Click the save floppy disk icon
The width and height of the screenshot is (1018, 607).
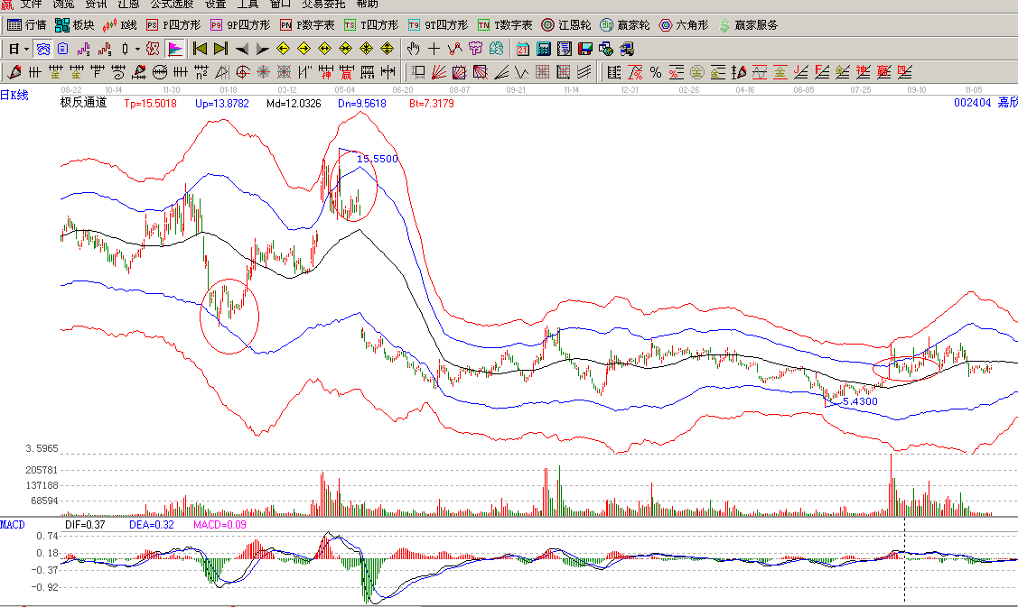(585, 49)
